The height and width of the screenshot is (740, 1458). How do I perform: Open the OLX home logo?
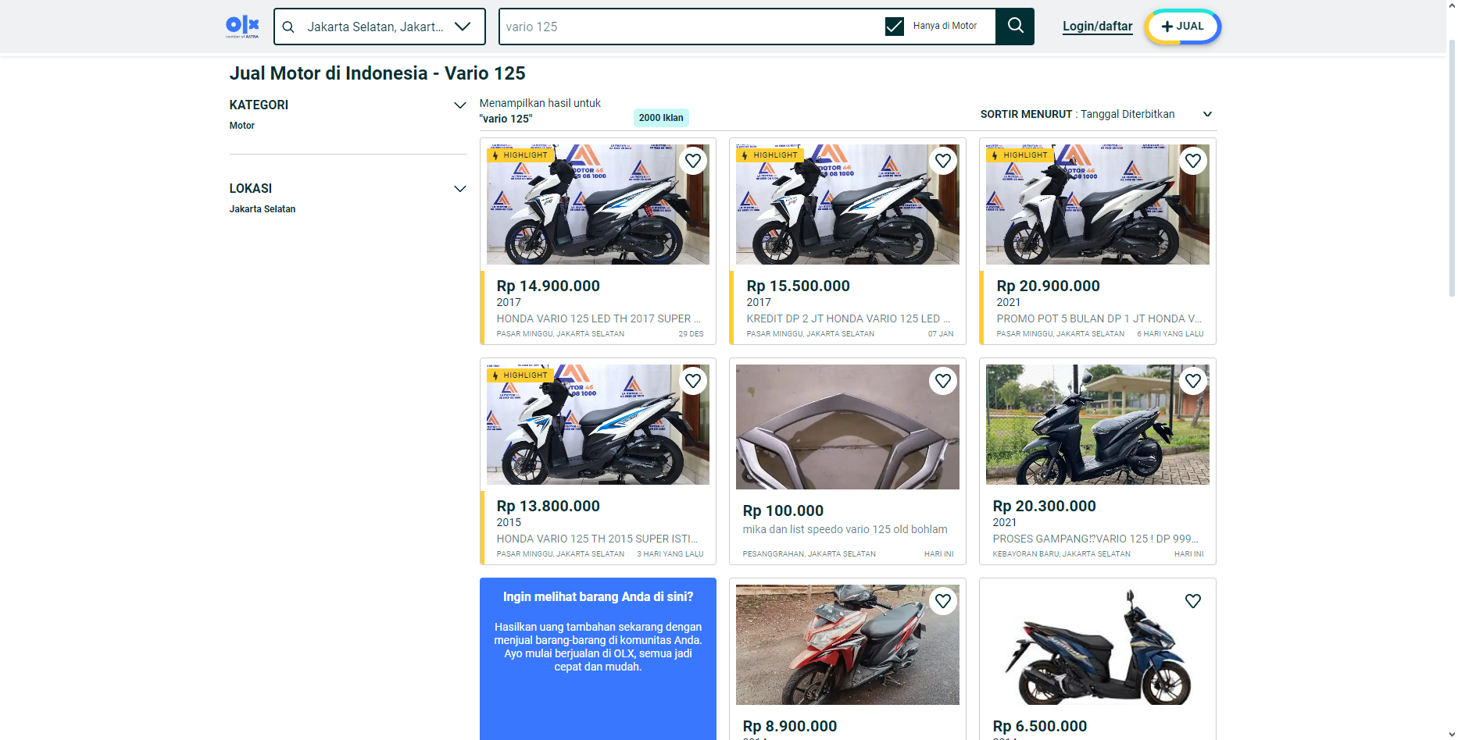[x=242, y=27]
